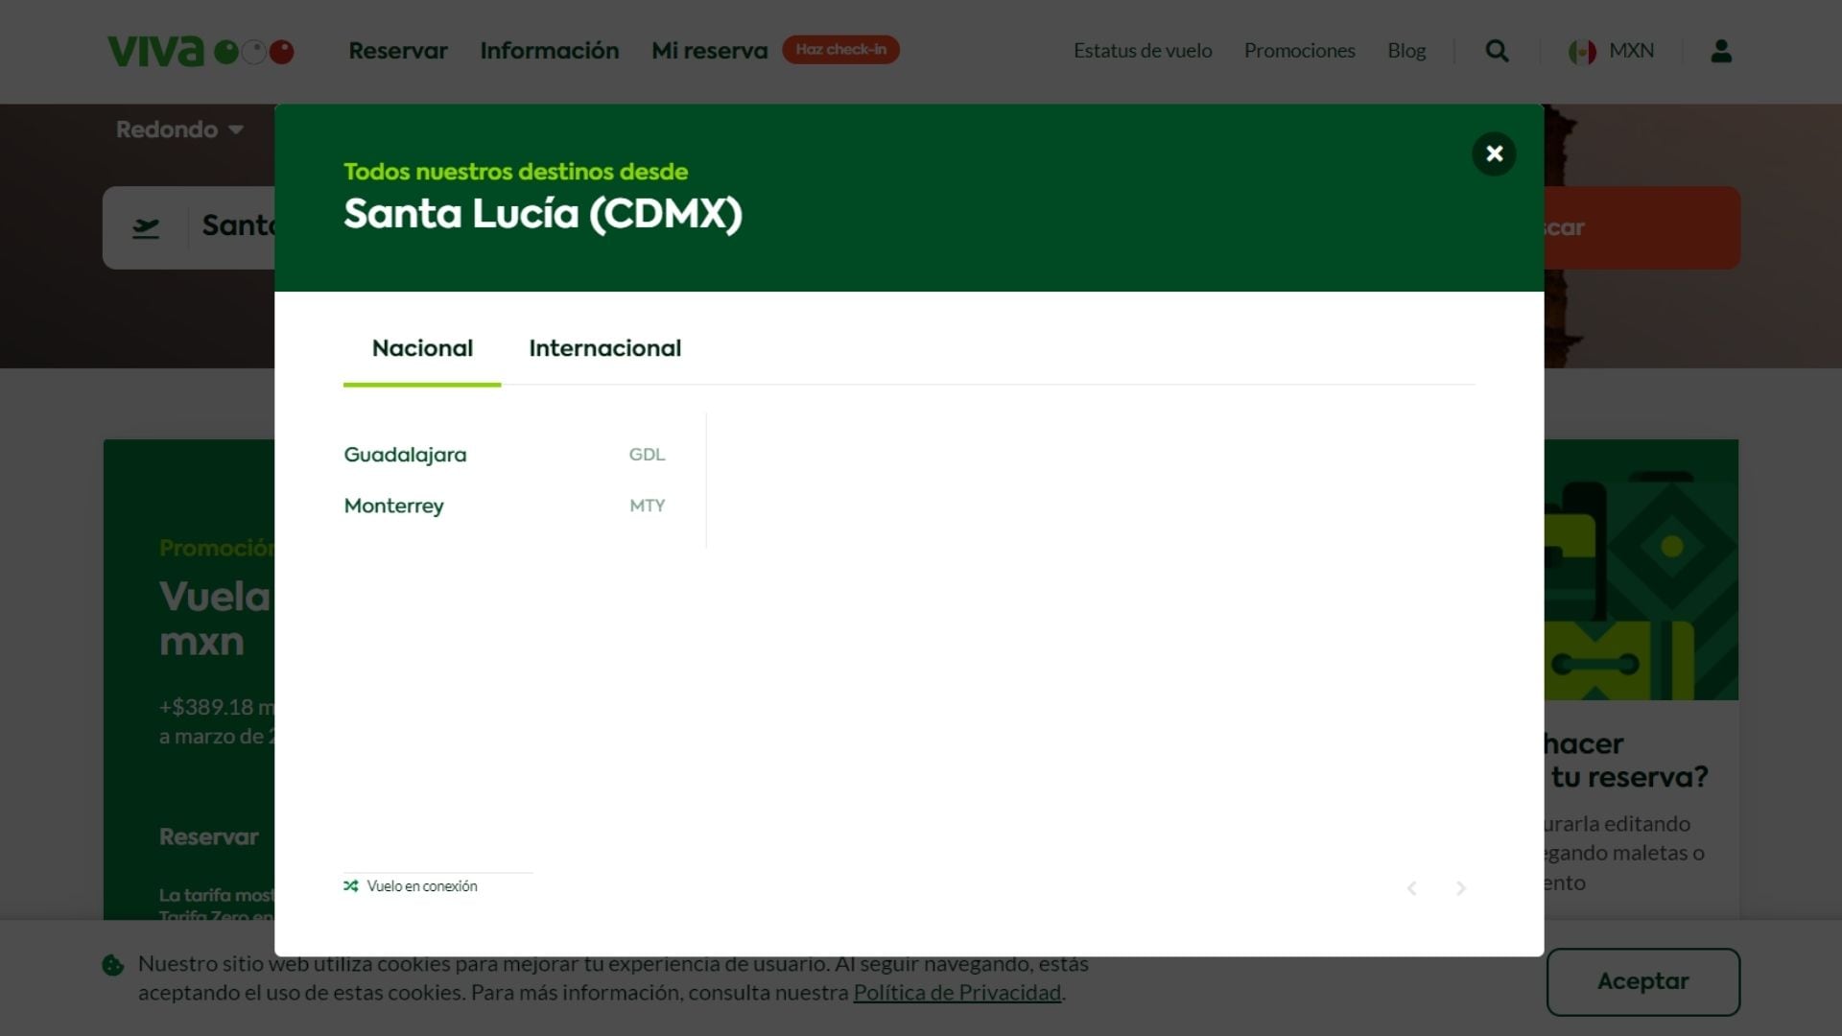Switch to the Internacional tab
The height and width of the screenshot is (1036, 1842).
(604, 348)
